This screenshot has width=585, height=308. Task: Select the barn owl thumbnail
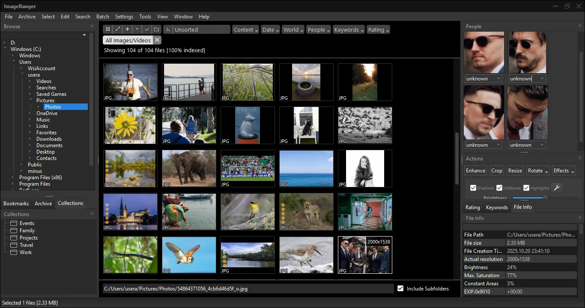[189, 255]
